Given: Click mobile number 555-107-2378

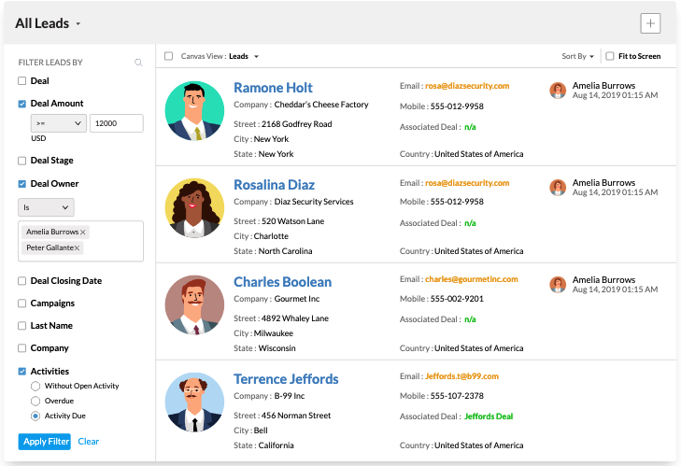Looking at the screenshot, I should [457, 396].
